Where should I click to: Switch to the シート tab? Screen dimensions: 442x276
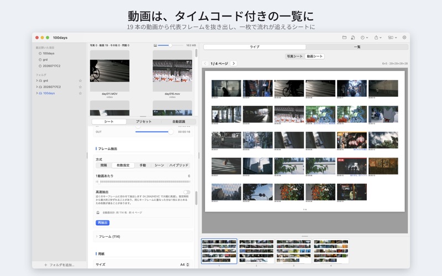(109, 121)
